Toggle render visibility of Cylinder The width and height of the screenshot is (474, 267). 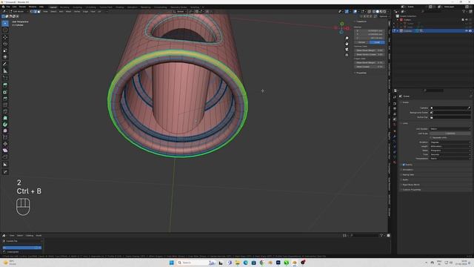coord(470,31)
